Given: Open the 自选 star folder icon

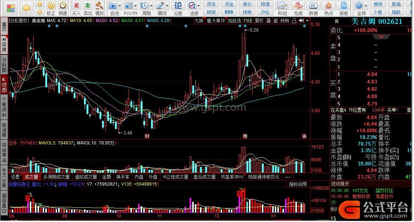Looking at the screenshot, I should 113,6.
